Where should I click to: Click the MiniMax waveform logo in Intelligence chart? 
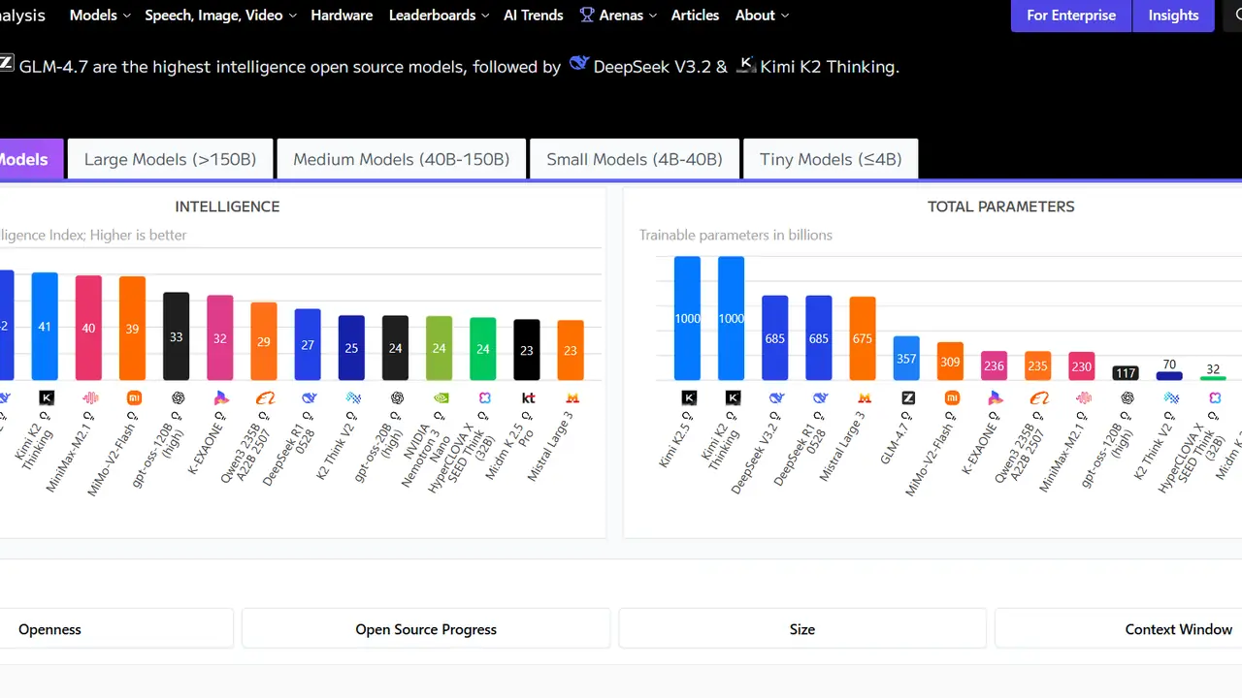[90, 397]
